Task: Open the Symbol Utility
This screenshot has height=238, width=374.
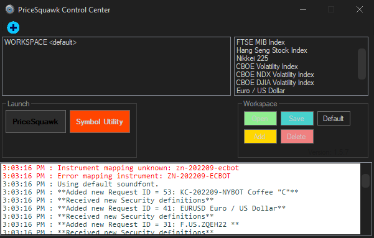Action: coord(100,122)
